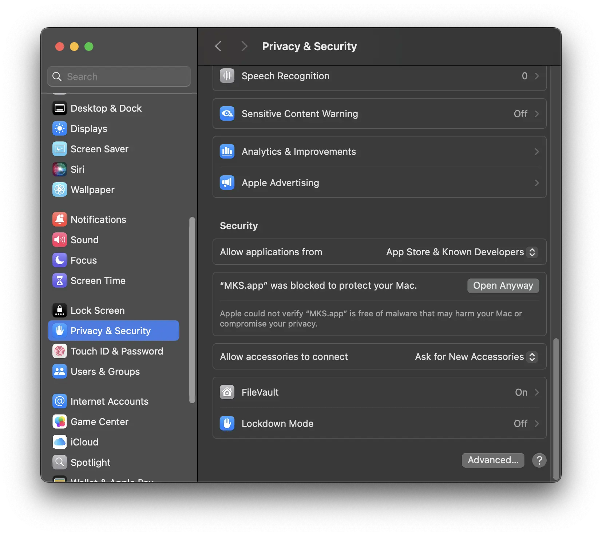
Task: Click the Spotlight magnifier icon in sidebar
Action: [60, 463]
